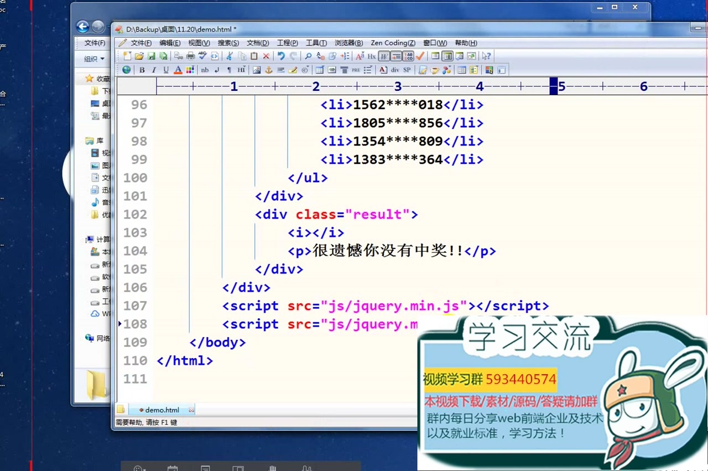Toggle the Auto Indent toolbar button
The height and width of the screenshot is (471, 708).
(x=396, y=56)
